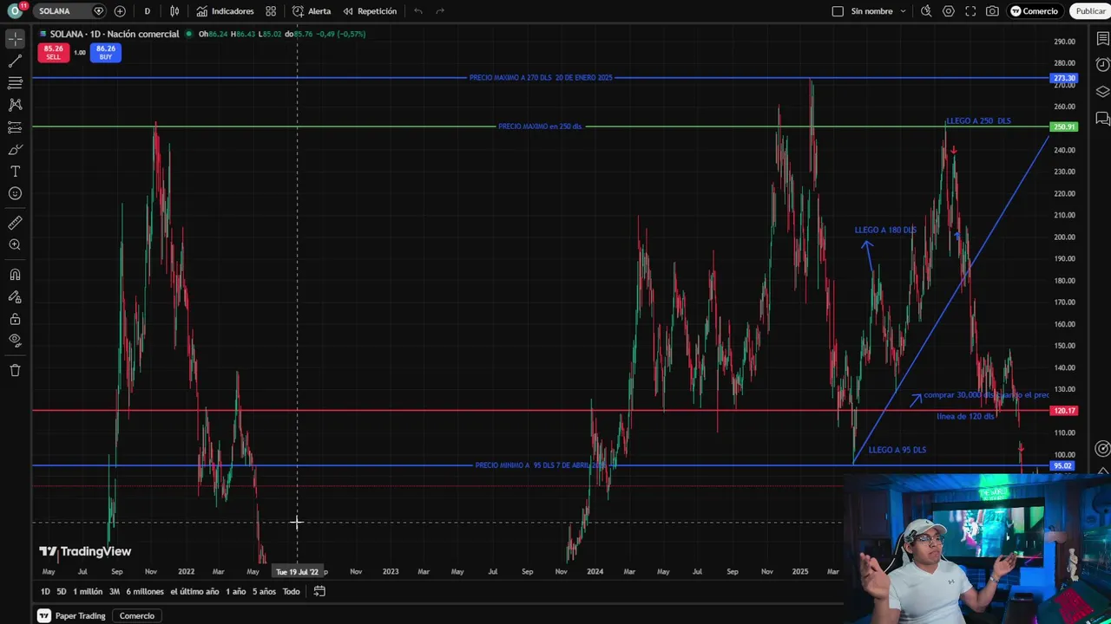Select the Text annotation tool

15,172
